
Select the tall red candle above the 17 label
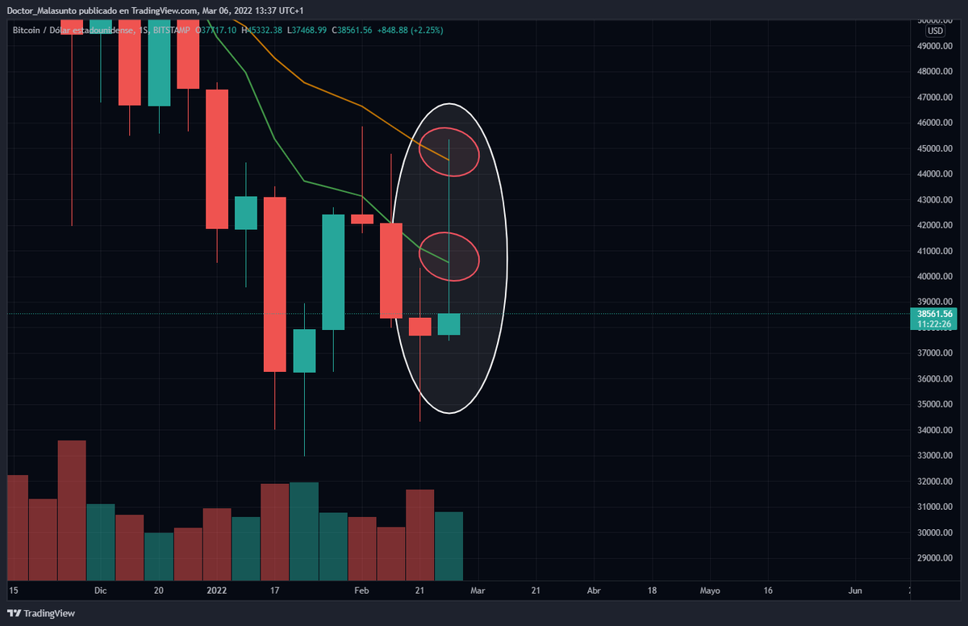(x=275, y=284)
